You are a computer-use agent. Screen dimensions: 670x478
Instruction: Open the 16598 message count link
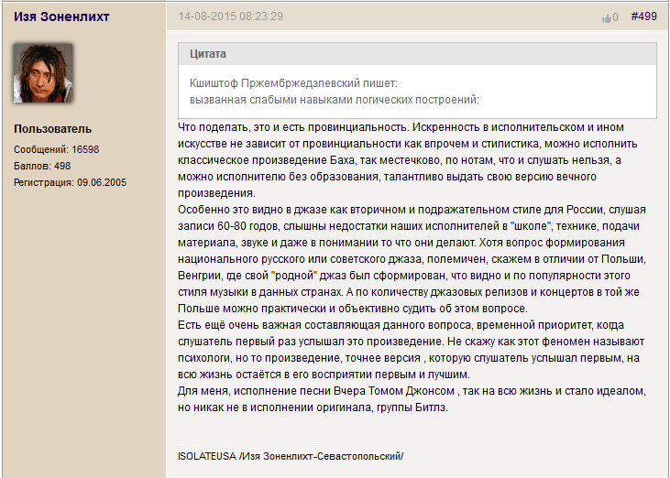[x=85, y=149]
